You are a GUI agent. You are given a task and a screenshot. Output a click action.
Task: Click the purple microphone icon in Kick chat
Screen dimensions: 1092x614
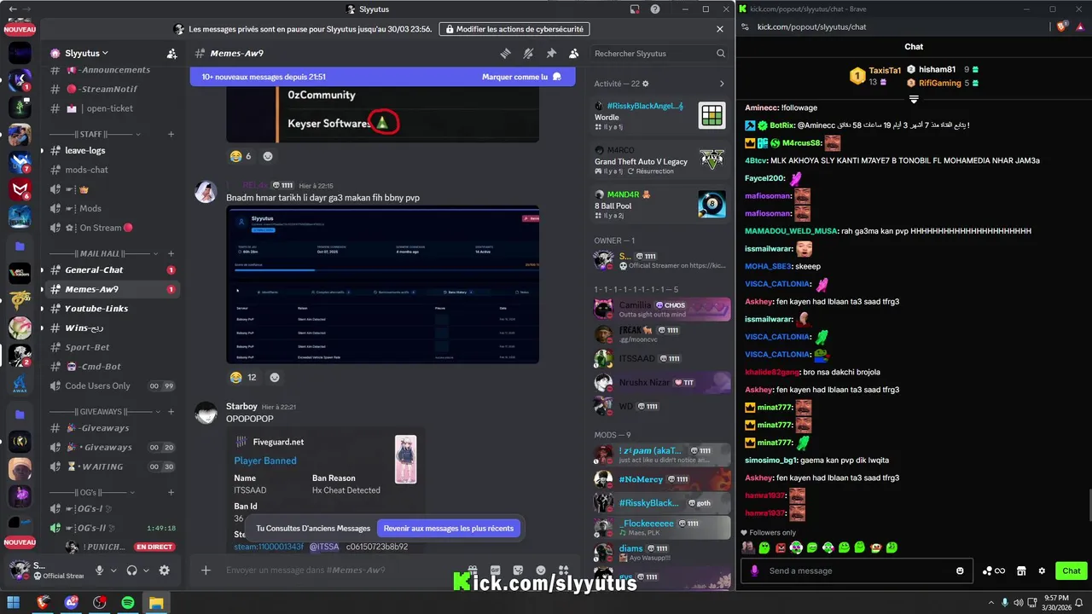[x=754, y=571]
